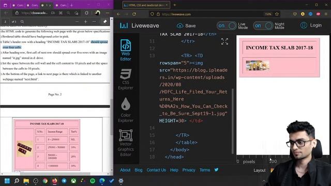Open Windows Start menu
Image resolution: width=331 pixels, height=186 pixels.
(x=7, y=181)
